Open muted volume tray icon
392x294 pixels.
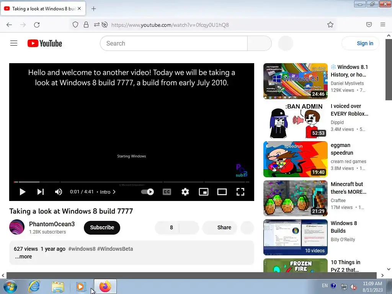click(x=353, y=287)
